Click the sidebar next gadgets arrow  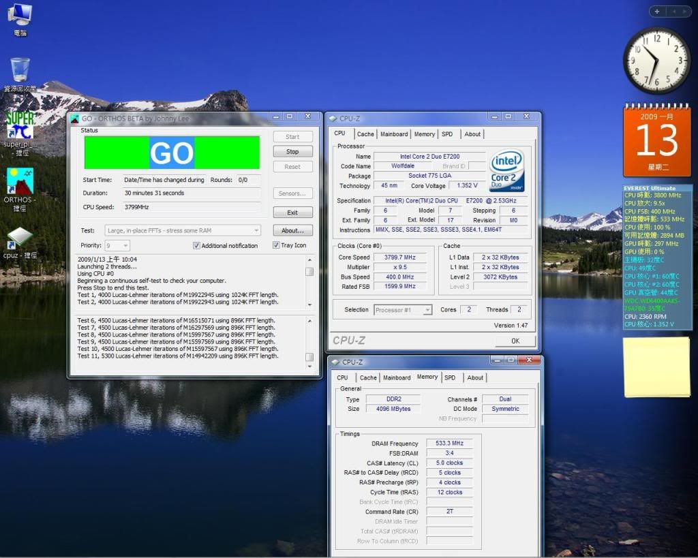coord(684,12)
